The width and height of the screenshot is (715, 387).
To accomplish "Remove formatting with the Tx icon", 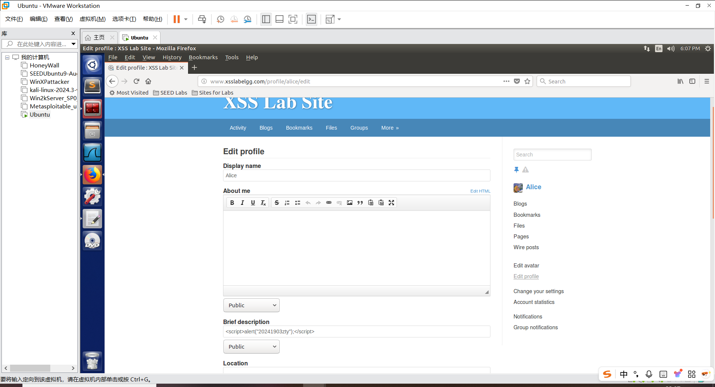I will coord(263,203).
